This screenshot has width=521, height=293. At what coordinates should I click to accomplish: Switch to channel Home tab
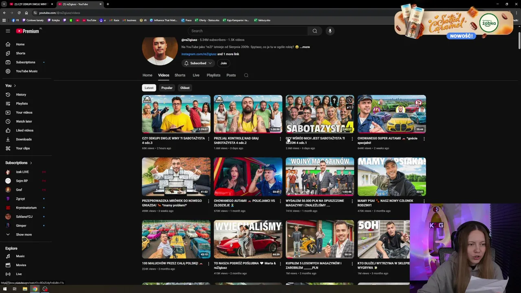[147, 75]
